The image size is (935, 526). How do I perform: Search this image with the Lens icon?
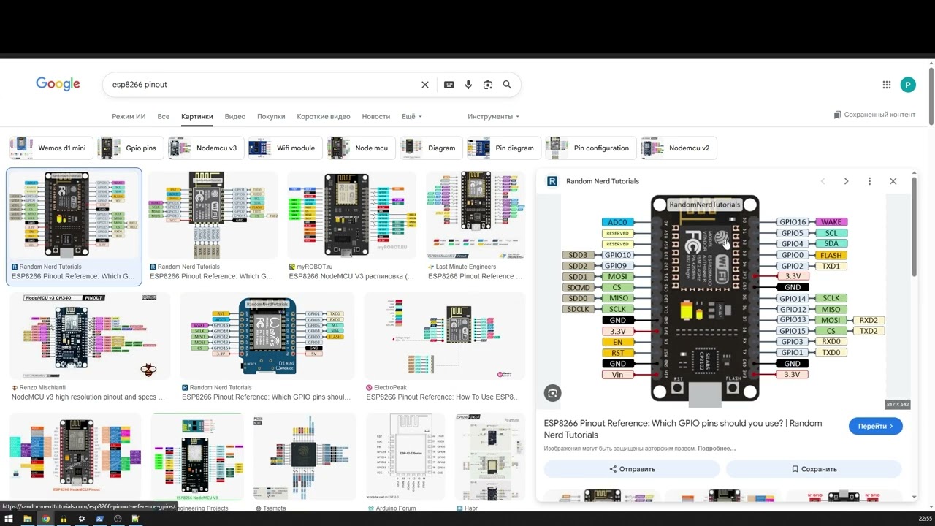553,393
